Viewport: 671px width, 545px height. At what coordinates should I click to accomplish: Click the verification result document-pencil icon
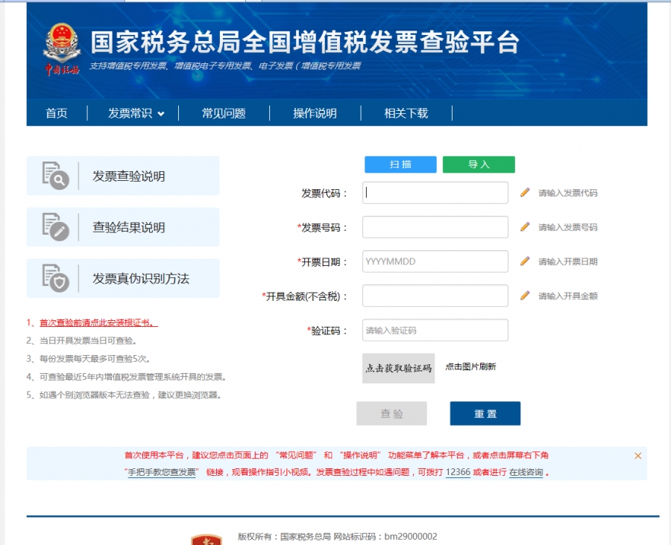[x=55, y=227]
